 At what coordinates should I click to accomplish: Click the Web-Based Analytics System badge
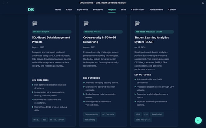point(154,32)
